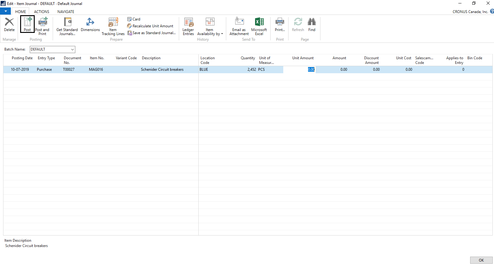Image resolution: width=494 pixels, height=265 pixels.
Task: Click the Find binoculars icon
Action: 312,22
